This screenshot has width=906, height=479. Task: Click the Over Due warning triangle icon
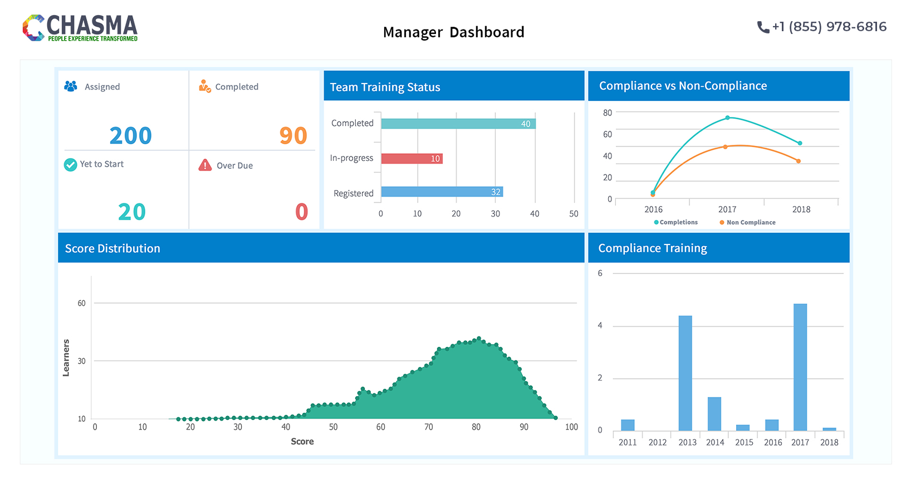205,165
